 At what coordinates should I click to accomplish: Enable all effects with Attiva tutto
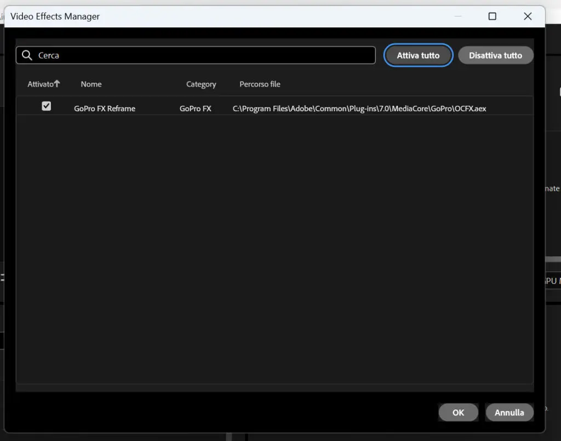(x=418, y=55)
